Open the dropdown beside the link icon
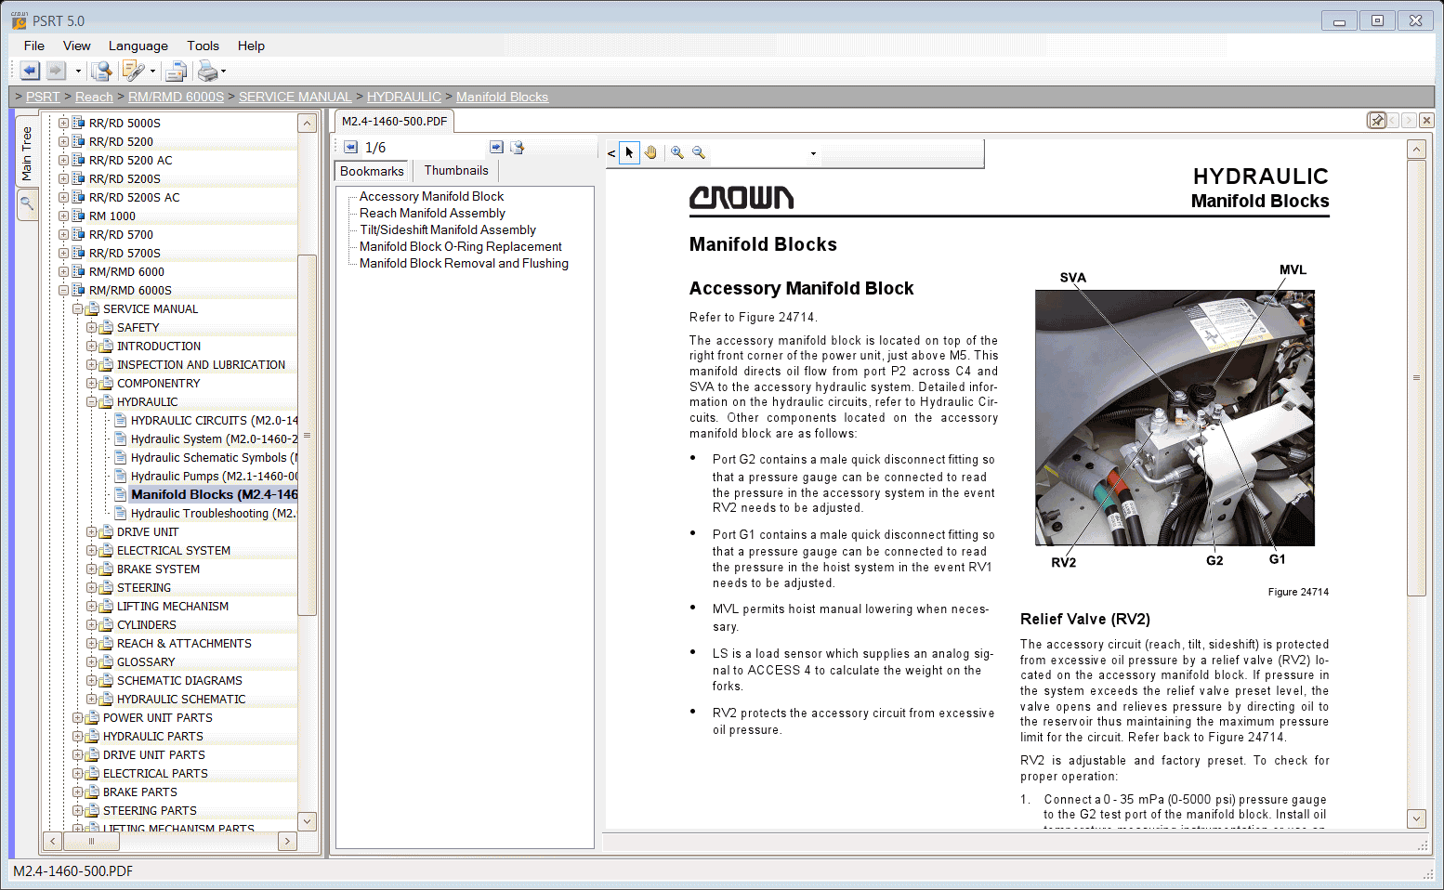Image resolution: width=1444 pixels, height=890 pixels. click(152, 71)
